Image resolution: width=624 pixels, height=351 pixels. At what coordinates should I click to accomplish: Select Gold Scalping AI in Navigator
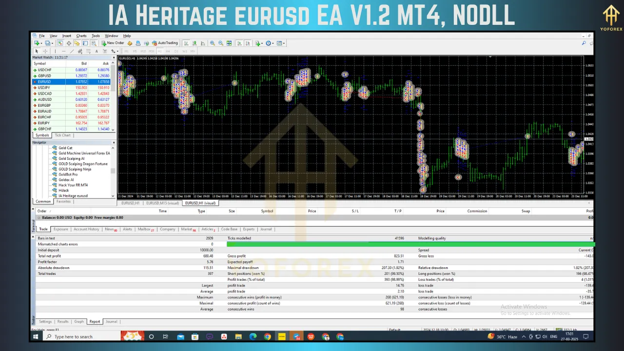point(71,158)
